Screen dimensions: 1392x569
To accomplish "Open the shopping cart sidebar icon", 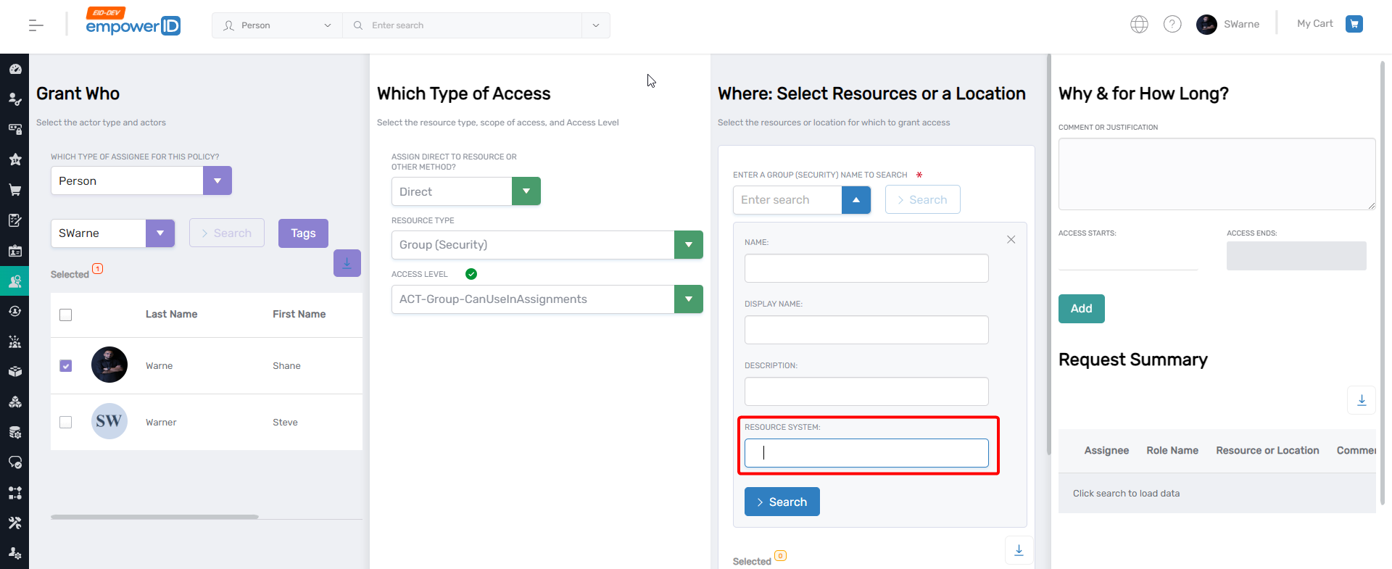I will pos(14,190).
